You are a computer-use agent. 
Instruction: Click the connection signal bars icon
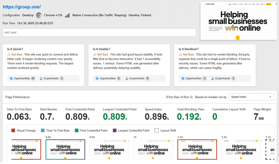coord(67,15)
